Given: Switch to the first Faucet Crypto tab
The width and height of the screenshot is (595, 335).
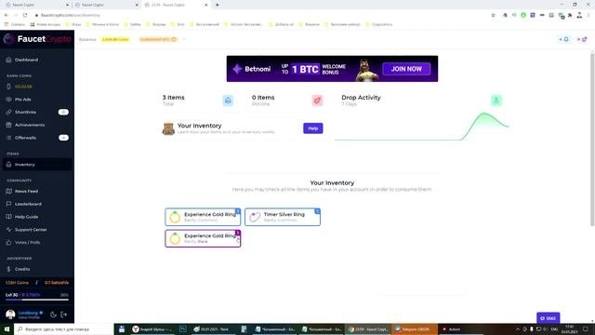Looking at the screenshot, I should pyautogui.click(x=36, y=5).
